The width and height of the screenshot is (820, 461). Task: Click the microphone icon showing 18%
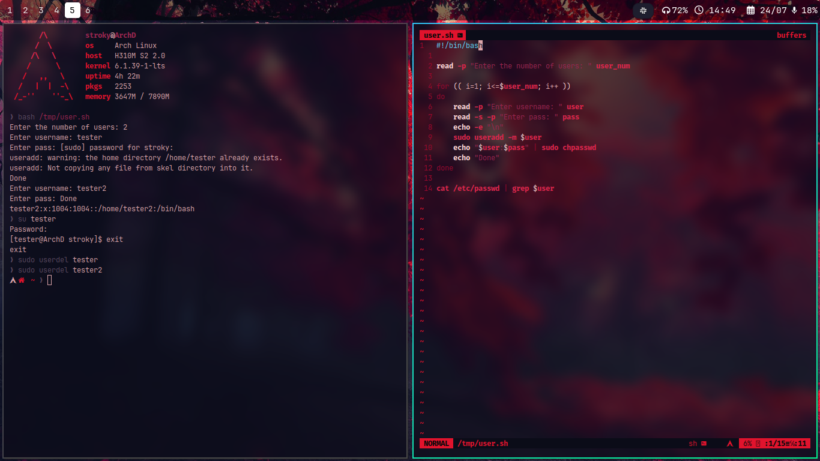click(x=794, y=10)
